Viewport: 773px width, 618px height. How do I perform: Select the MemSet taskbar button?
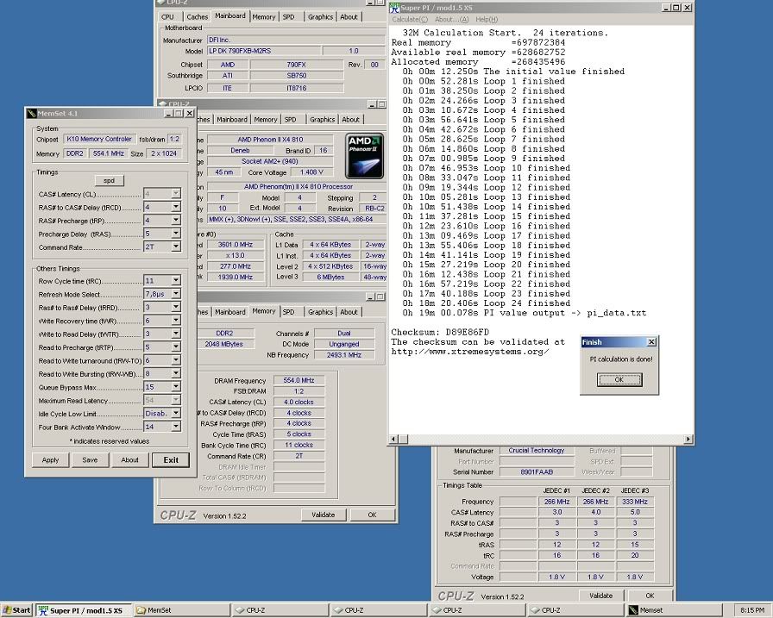pos(181,609)
